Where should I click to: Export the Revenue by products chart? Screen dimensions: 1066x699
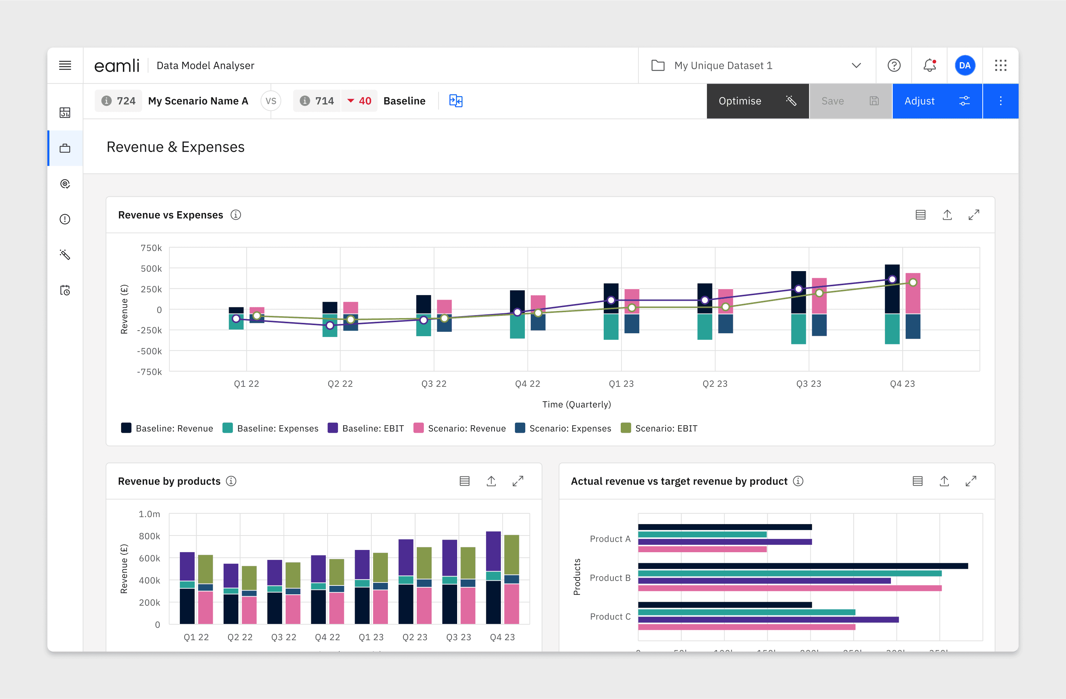pos(491,481)
